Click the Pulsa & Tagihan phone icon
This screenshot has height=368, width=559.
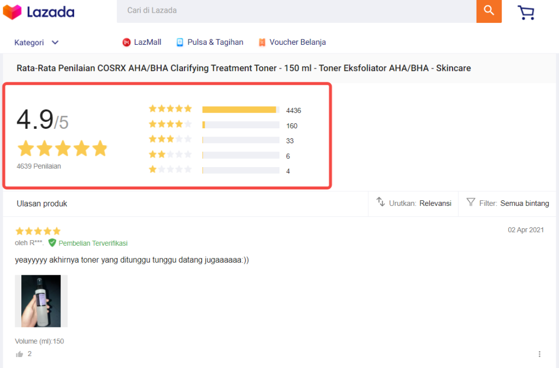tap(180, 43)
